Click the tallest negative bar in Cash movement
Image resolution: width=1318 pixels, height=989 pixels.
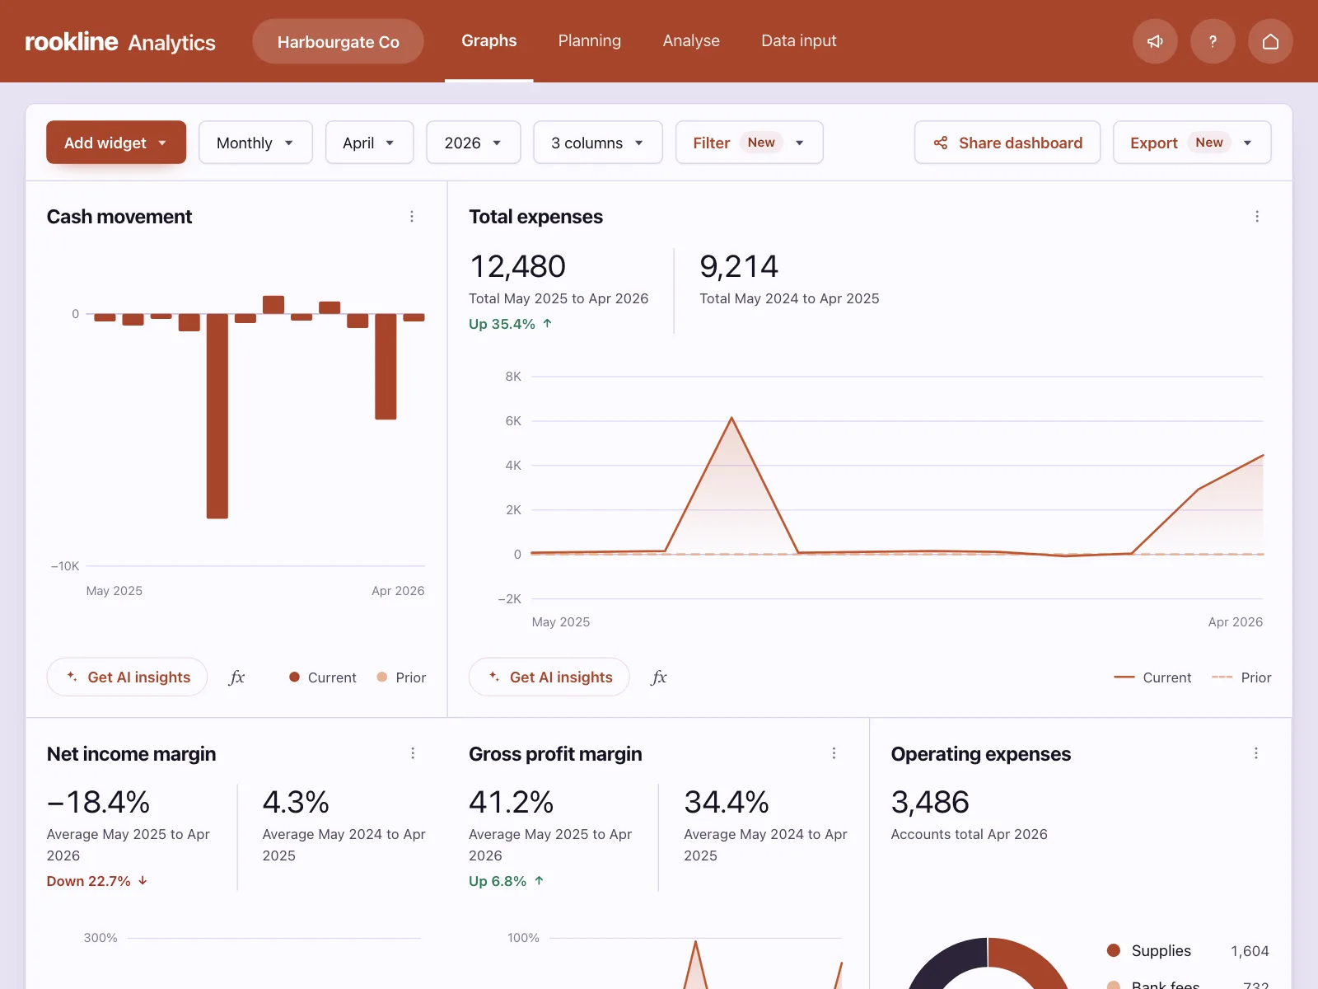[x=217, y=415]
